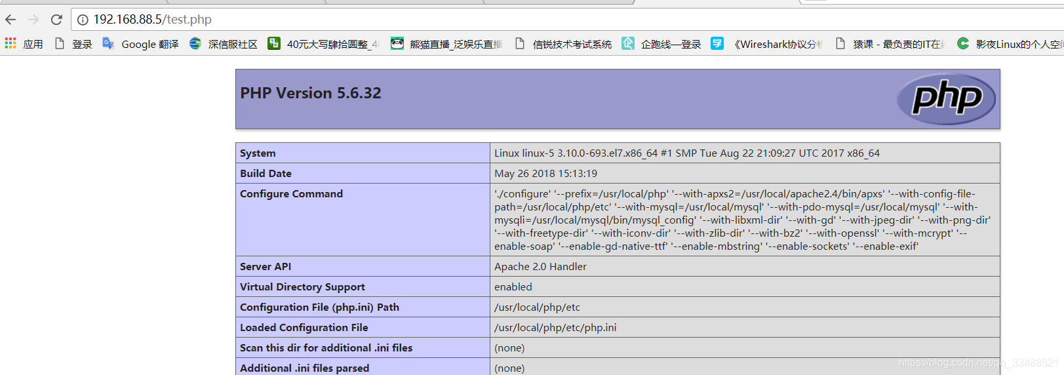The height and width of the screenshot is (375, 1064).
Task: Click the Apache 2.0 Handler value
Action: pyautogui.click(x=540, y=266)
